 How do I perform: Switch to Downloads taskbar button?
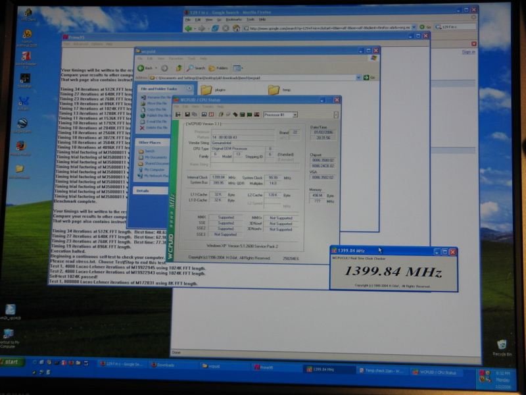click(x=174, y=365)
